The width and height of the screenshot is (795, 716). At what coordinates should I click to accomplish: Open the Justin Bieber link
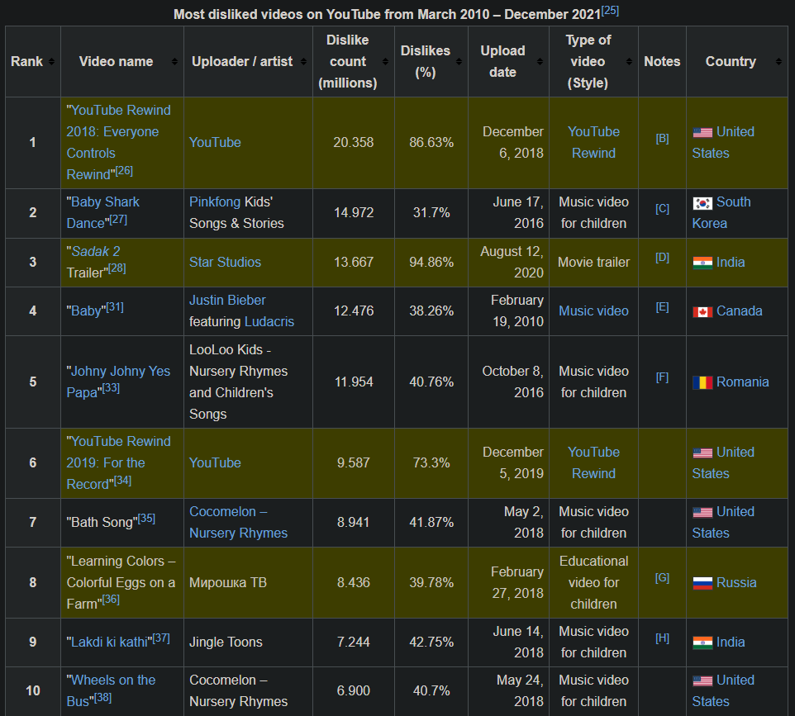[227, 300]
